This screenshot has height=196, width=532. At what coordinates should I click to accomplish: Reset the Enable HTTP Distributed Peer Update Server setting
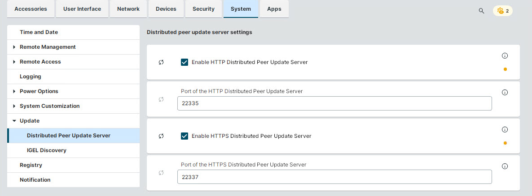(161, 62)
